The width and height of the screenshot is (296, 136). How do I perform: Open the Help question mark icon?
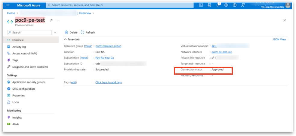235,5
